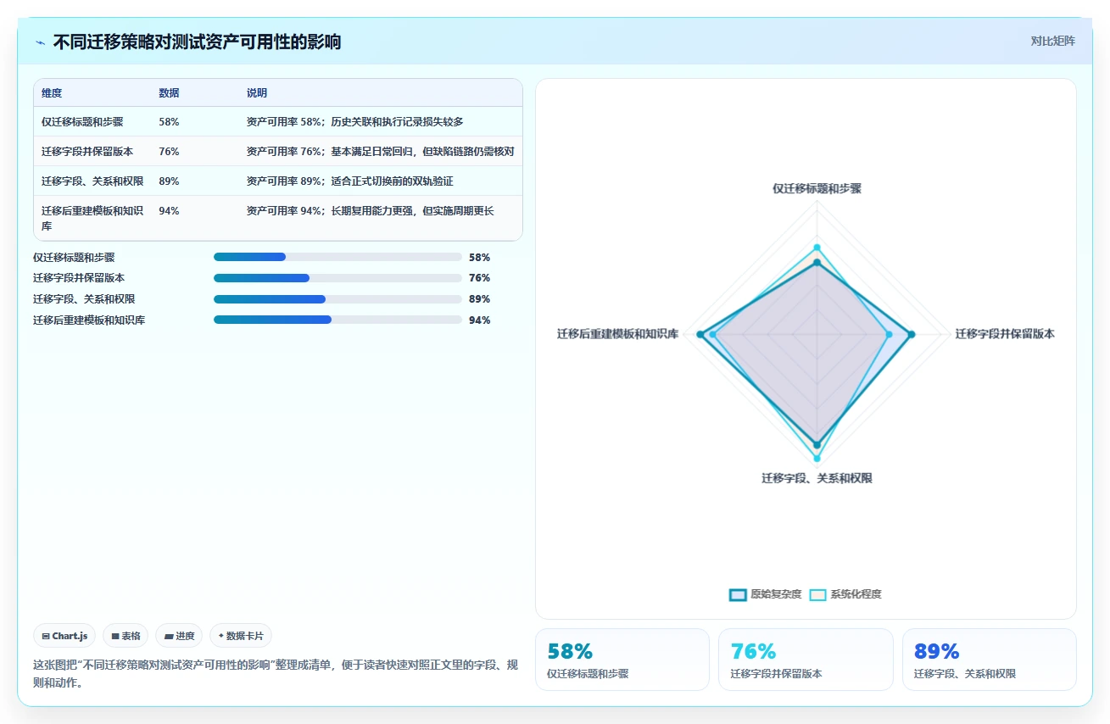Click the 58% value in table
The height and width of the screenshot is (724, 1110).
pos(169,122)
